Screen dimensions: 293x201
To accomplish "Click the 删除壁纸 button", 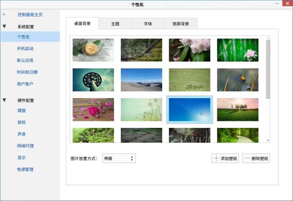I will [256, 158].
